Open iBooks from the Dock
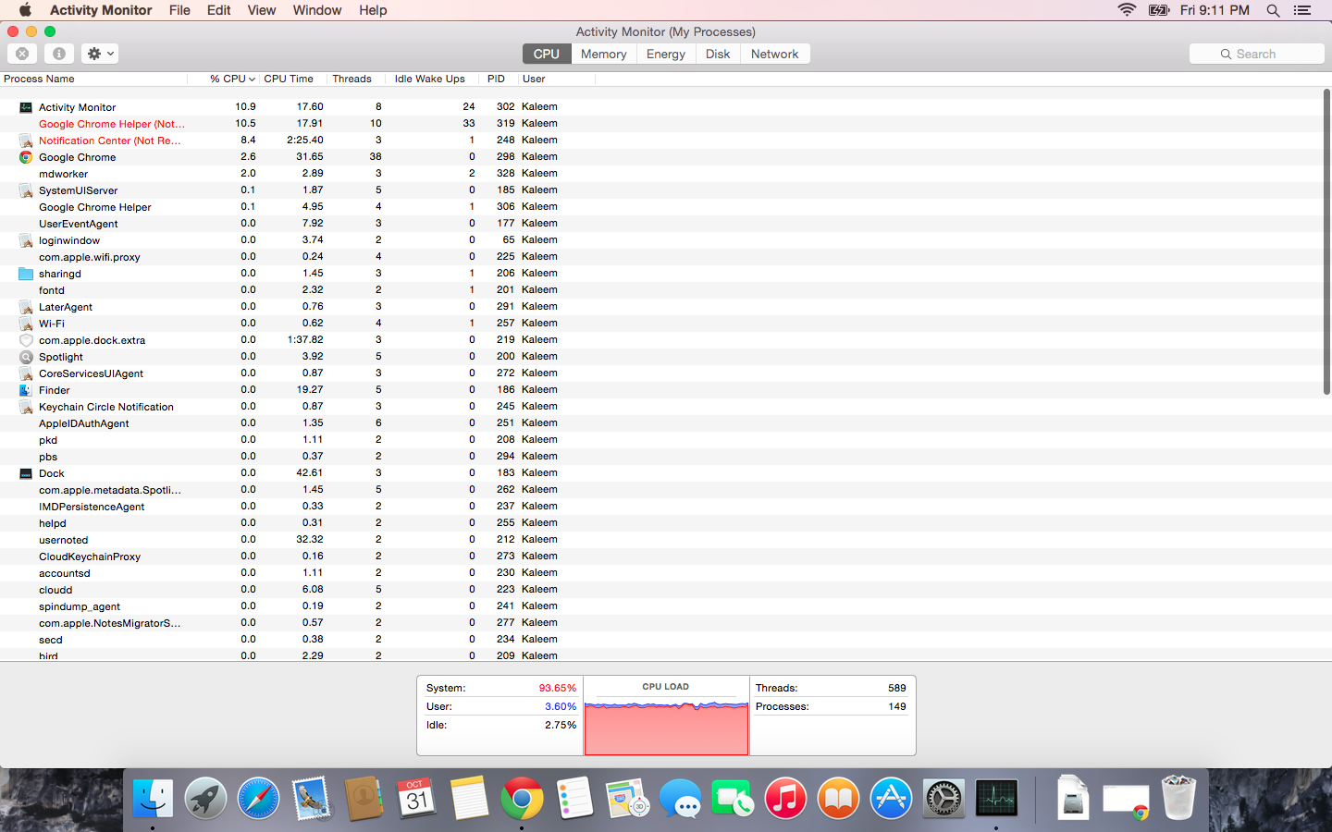This screenshot has height=832, width=1332. pyautogui.click(x=838, y=798)
